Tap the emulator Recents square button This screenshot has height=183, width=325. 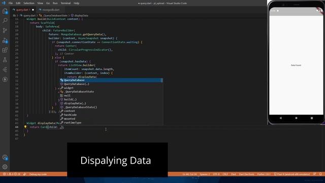(x=312, y=118)
